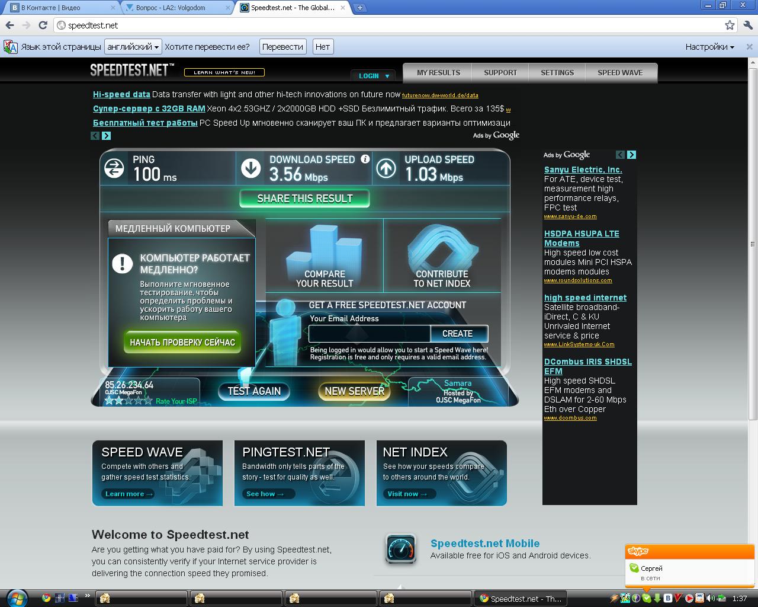Decline translation with the Нет button
Image resolution: width=758 pixels, height=607 pixels.
pyautogui.click(x=323, y=47)
